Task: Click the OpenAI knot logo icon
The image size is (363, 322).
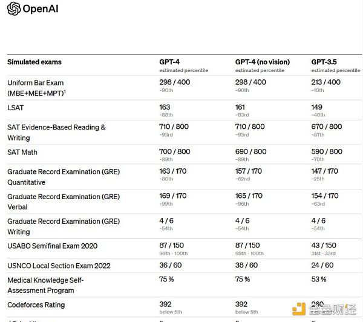Action: click(13, 8)
